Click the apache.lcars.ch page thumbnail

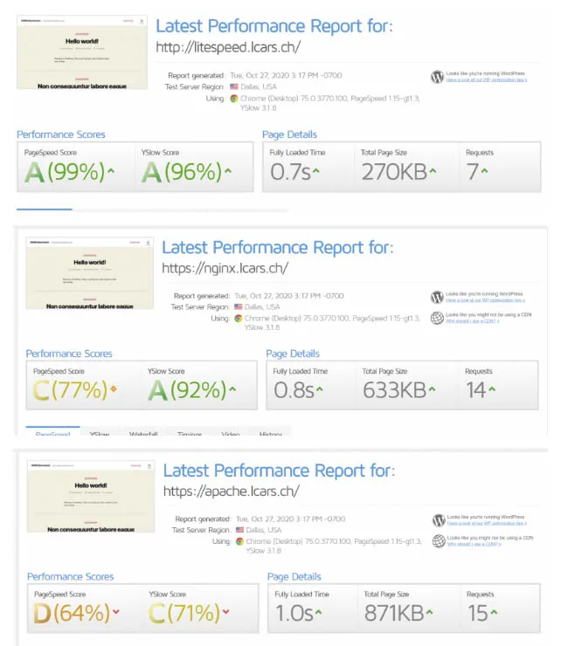[x=91, y=497]
